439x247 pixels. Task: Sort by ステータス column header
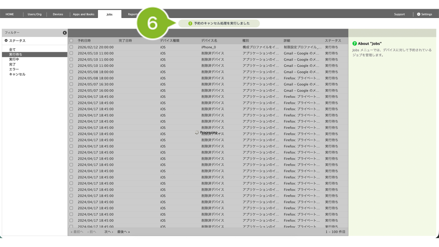(x=333, y=41)
